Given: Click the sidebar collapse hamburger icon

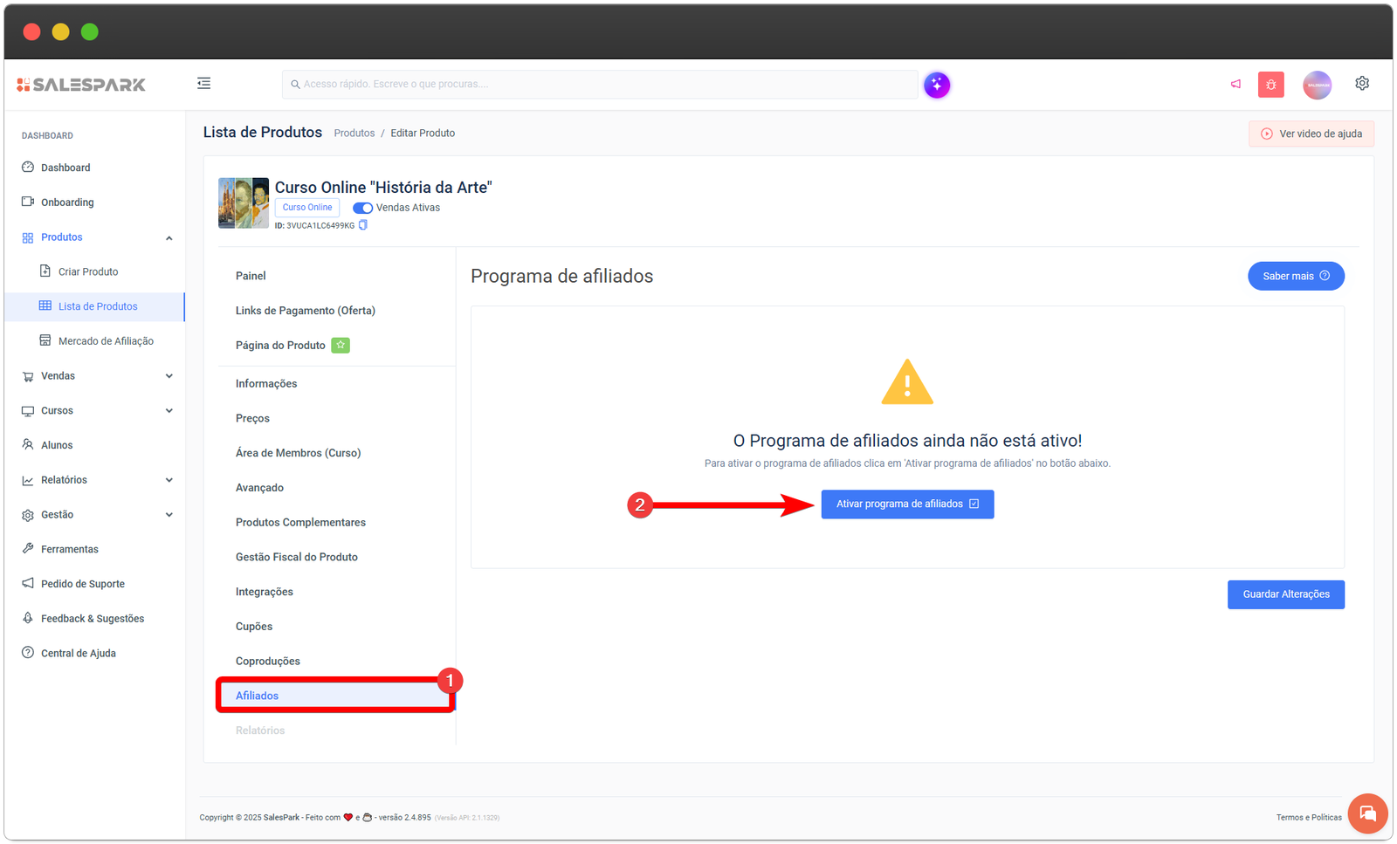Looking at the screenshot, I should pos(203,84).
